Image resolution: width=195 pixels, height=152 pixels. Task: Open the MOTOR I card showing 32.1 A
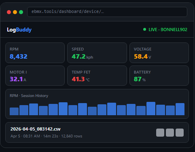tap(35, 76)
